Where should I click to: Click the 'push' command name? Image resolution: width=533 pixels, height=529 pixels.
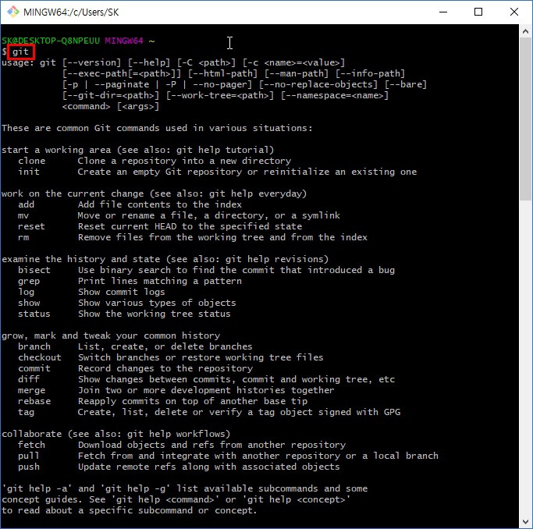coord(29,467)
